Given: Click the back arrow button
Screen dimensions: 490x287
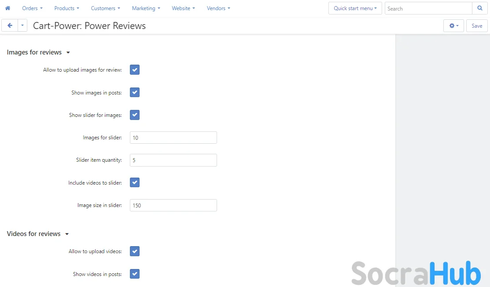Looking at the screenshot, I should click(x=10, y=25).
